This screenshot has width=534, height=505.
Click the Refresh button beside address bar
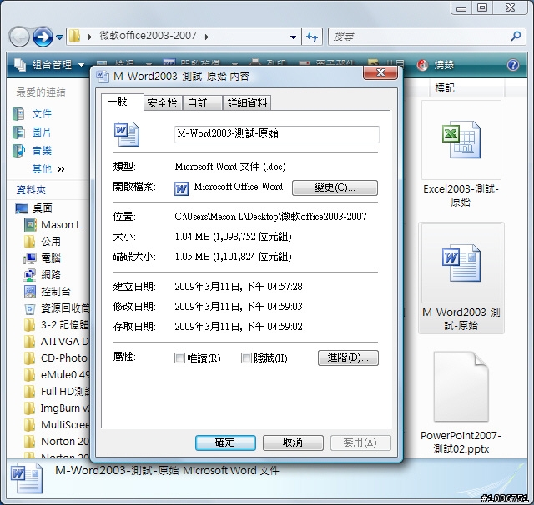[311, 37]
